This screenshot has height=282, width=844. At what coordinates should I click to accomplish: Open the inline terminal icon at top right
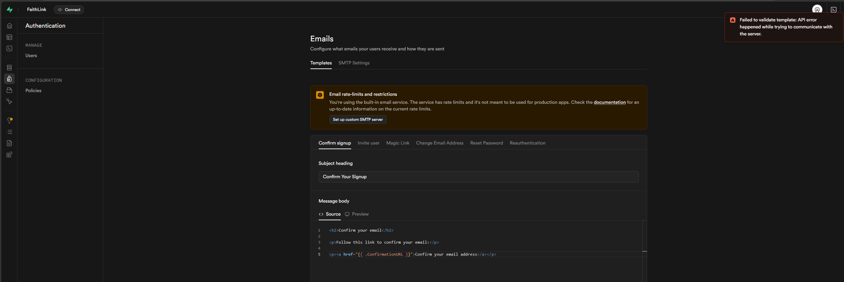833,10
